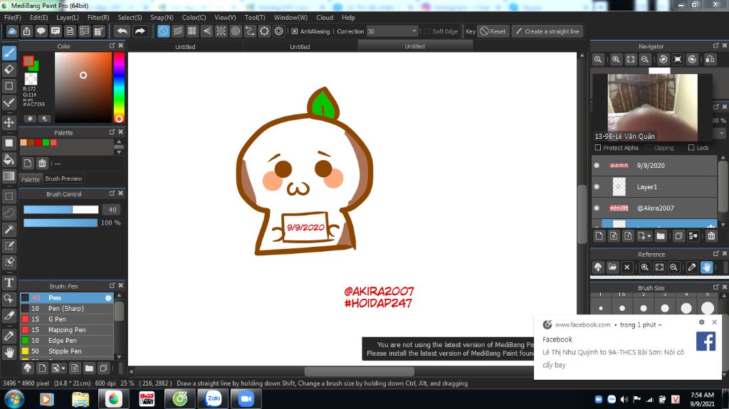The image size is (729, 409).
Task: Open snap settings gear icon
Action: [278, 31]
